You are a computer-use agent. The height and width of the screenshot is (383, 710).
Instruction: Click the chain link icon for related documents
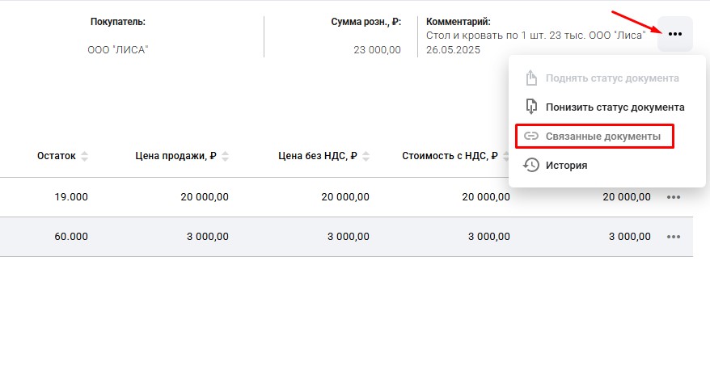point(531,136)
